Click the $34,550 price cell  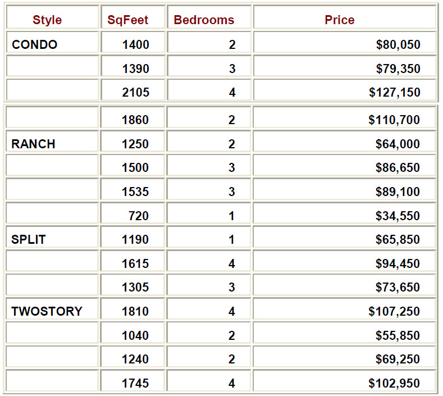point(398,216)
